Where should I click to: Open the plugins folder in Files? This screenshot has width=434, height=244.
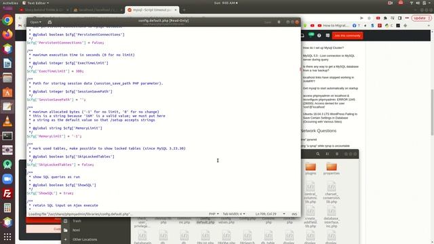coord(311,169)
